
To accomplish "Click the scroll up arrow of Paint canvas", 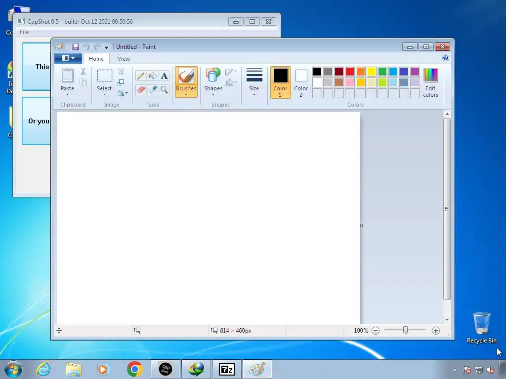I will pyautogui.click(x=447, y=114).
